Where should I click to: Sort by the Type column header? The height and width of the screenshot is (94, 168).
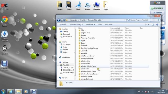pos(127,28)
